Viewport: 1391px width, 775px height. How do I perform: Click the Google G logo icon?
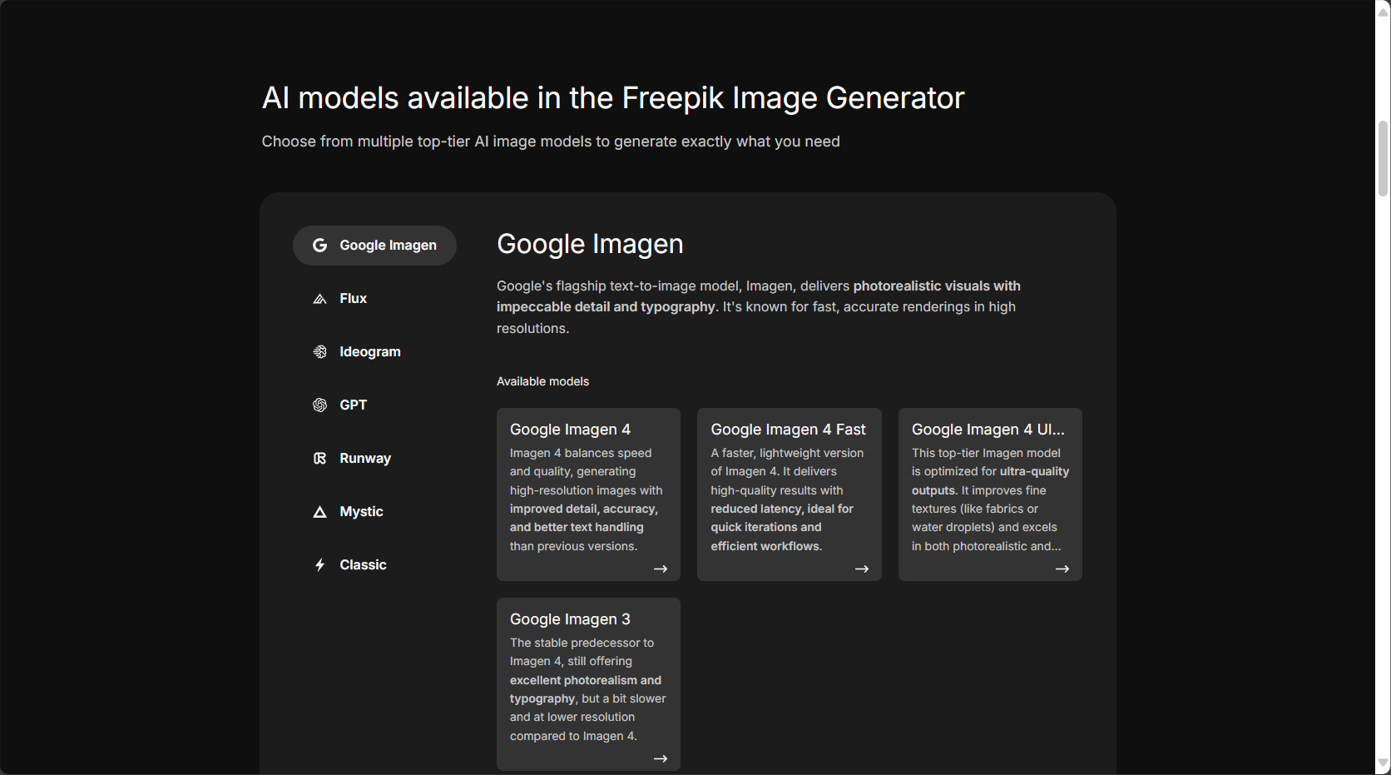pos(319,246)
